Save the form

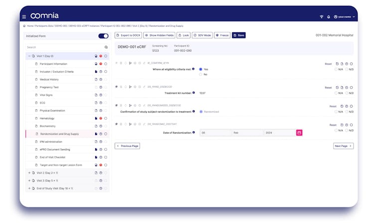(x=238, y=35)
